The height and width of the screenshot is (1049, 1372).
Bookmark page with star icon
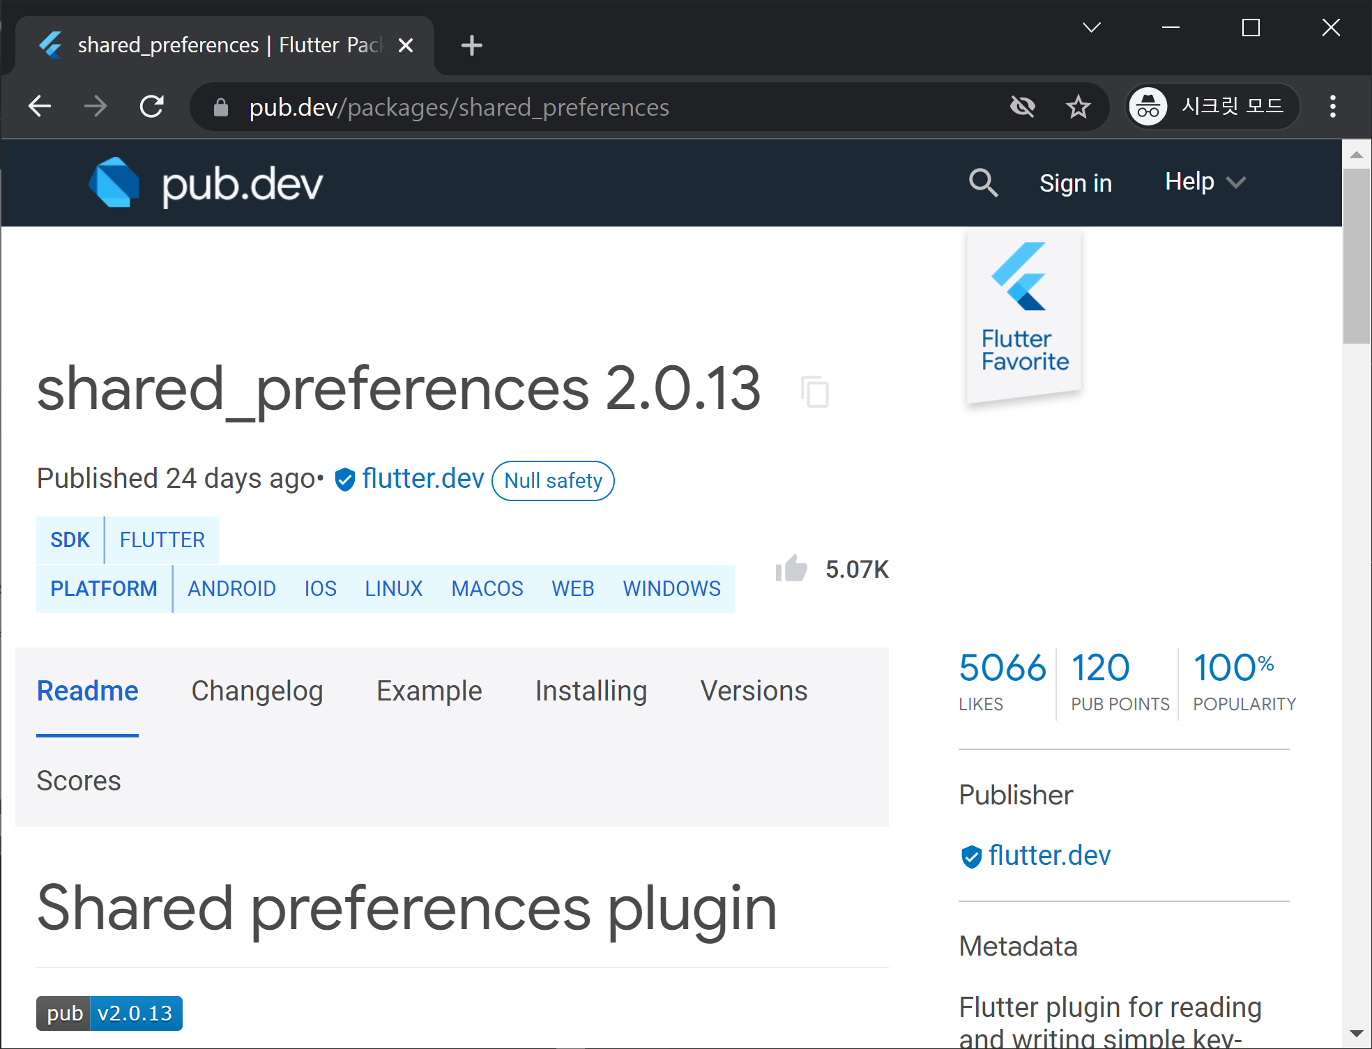[1078, 107]
